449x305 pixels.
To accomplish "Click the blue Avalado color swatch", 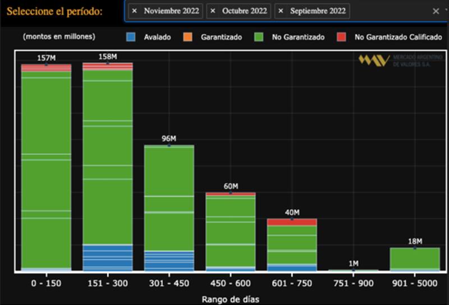I will tap(131, 37).
